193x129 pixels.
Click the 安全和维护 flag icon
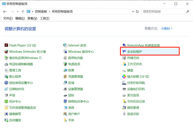point(124,51)
